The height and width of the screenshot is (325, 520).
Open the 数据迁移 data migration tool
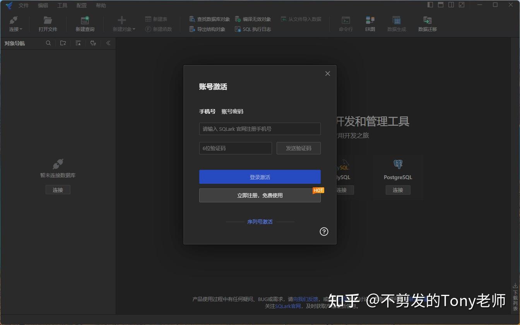coord(427,23)
